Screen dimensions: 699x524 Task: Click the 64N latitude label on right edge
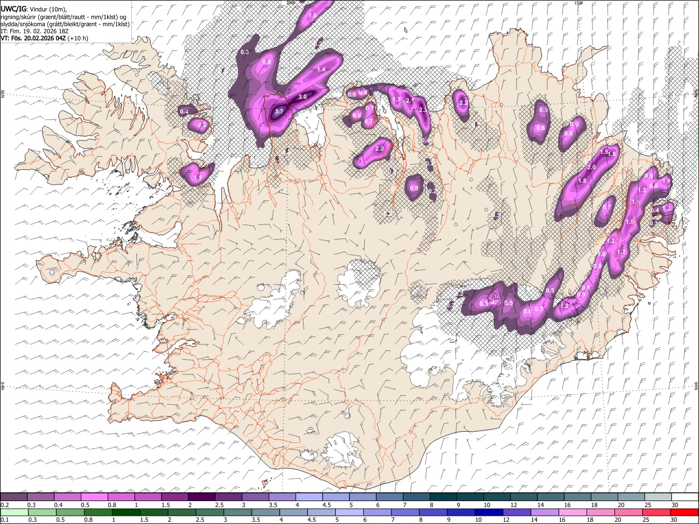tap(696, 385)
